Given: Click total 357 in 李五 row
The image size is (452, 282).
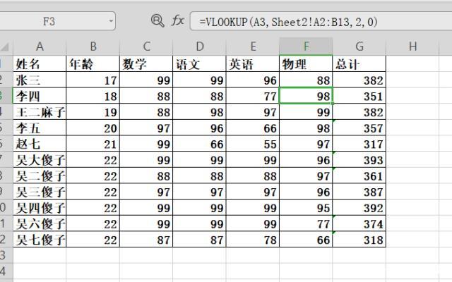Looking at the screenshot, I should 359,128.
